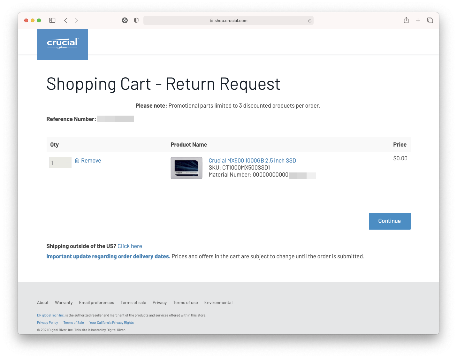Click the Continue button

[x=390, y=221]
